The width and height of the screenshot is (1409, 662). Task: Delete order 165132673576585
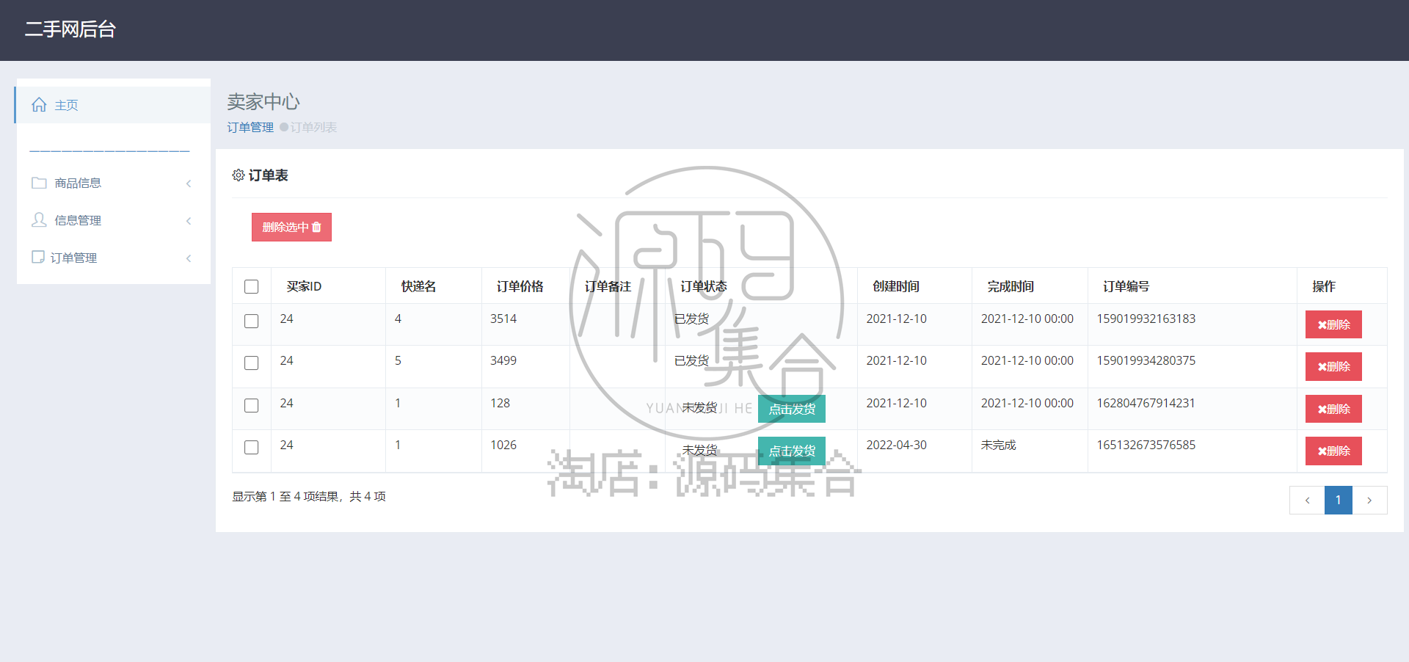[1333, 451]
